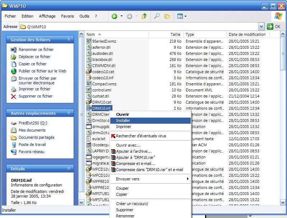Click the green OK go button
287x218 pixels.
(x=270, y=27)
